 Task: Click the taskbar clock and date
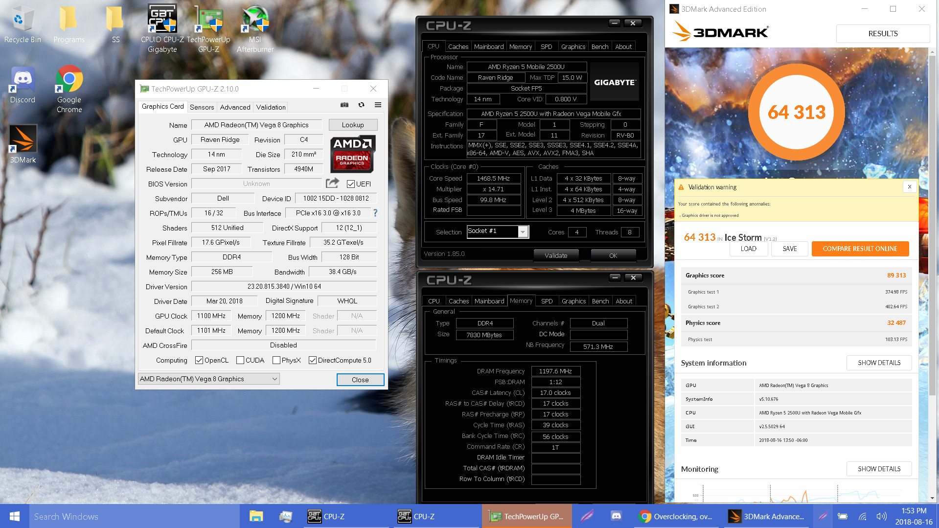[x=914, y=516]
